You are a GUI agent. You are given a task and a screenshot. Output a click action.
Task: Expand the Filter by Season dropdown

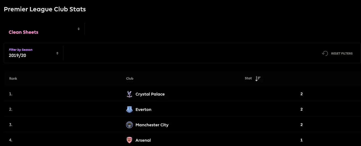pyautogui.click(x=33, y=53)
